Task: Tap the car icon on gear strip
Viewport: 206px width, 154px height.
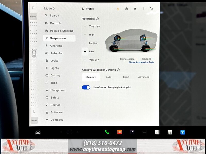Action: tap(34, 53)
